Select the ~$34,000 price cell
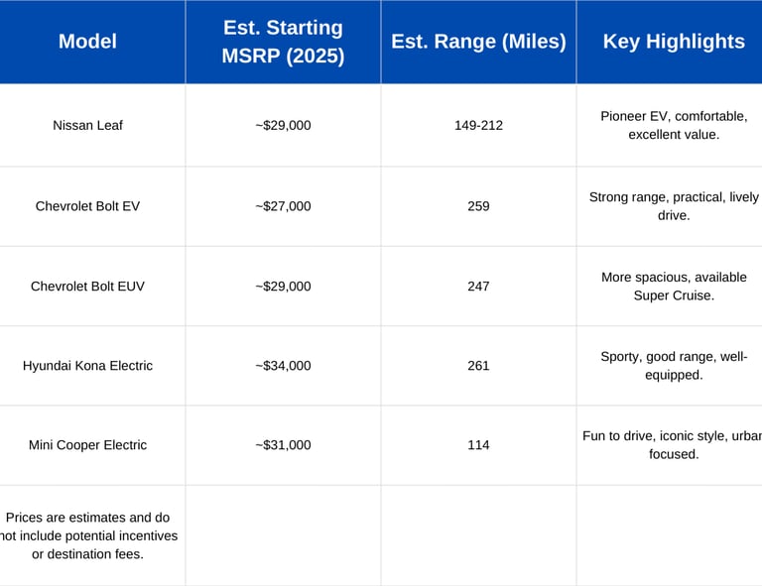762x586 pixels. coord(283,366)
